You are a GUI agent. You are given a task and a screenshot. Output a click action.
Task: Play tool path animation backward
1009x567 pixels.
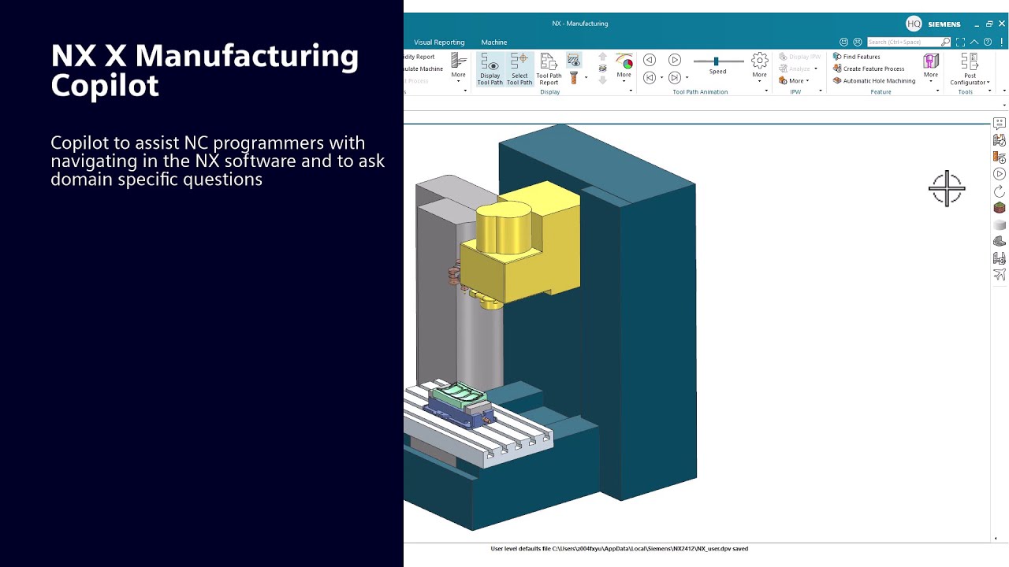click(650, 60)
